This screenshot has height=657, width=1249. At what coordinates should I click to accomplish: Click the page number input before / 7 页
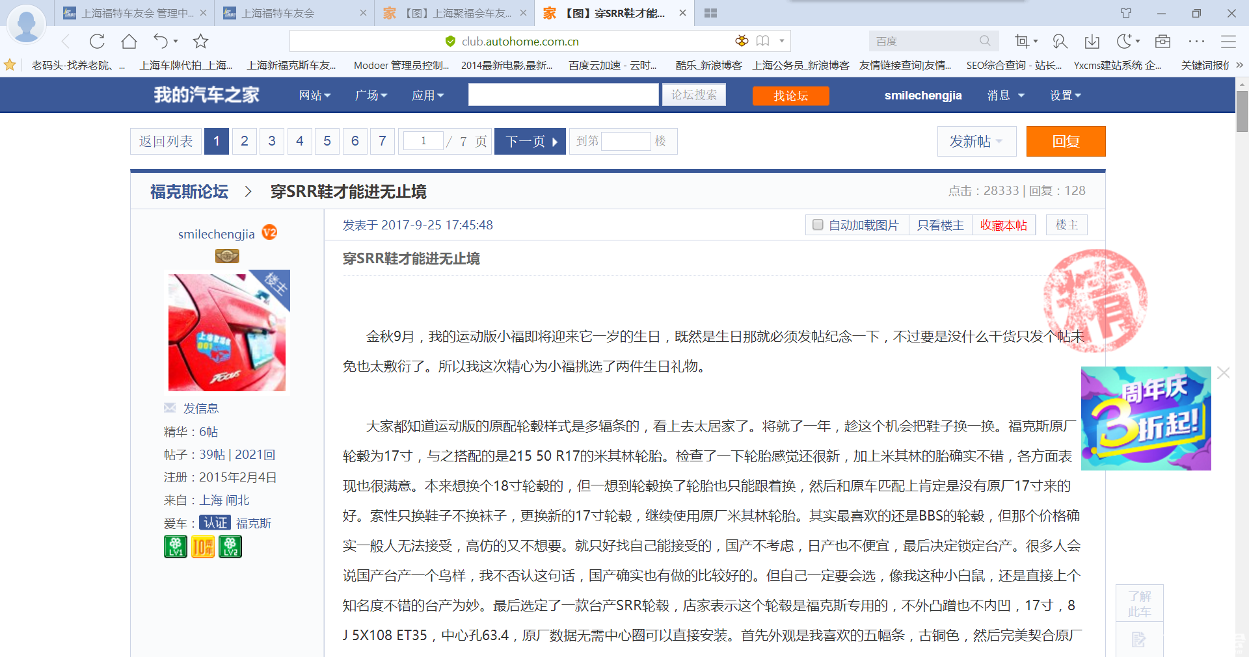pyautogui.click(x=423, y=141)
